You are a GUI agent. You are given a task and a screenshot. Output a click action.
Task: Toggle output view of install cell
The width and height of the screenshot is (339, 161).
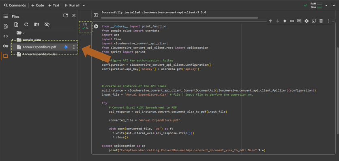pyautogui.click(x=96, y=15)
